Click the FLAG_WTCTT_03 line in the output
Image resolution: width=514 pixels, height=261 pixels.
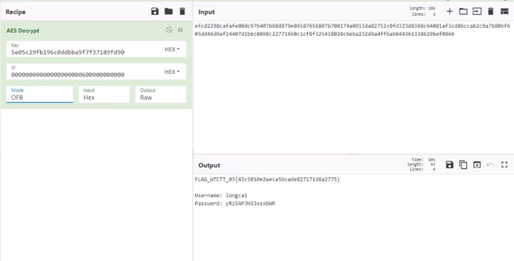(x=267, y=179)
